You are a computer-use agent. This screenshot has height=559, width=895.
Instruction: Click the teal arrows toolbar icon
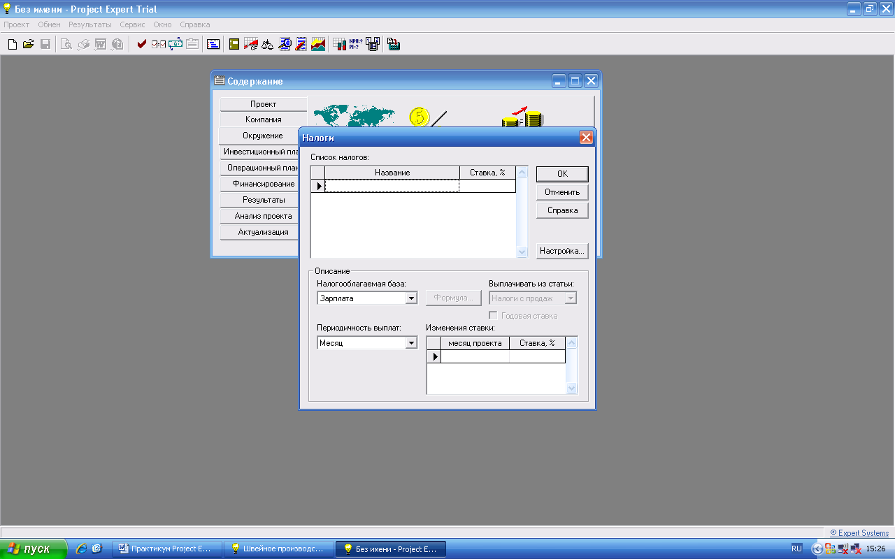(x=175, y=44)
